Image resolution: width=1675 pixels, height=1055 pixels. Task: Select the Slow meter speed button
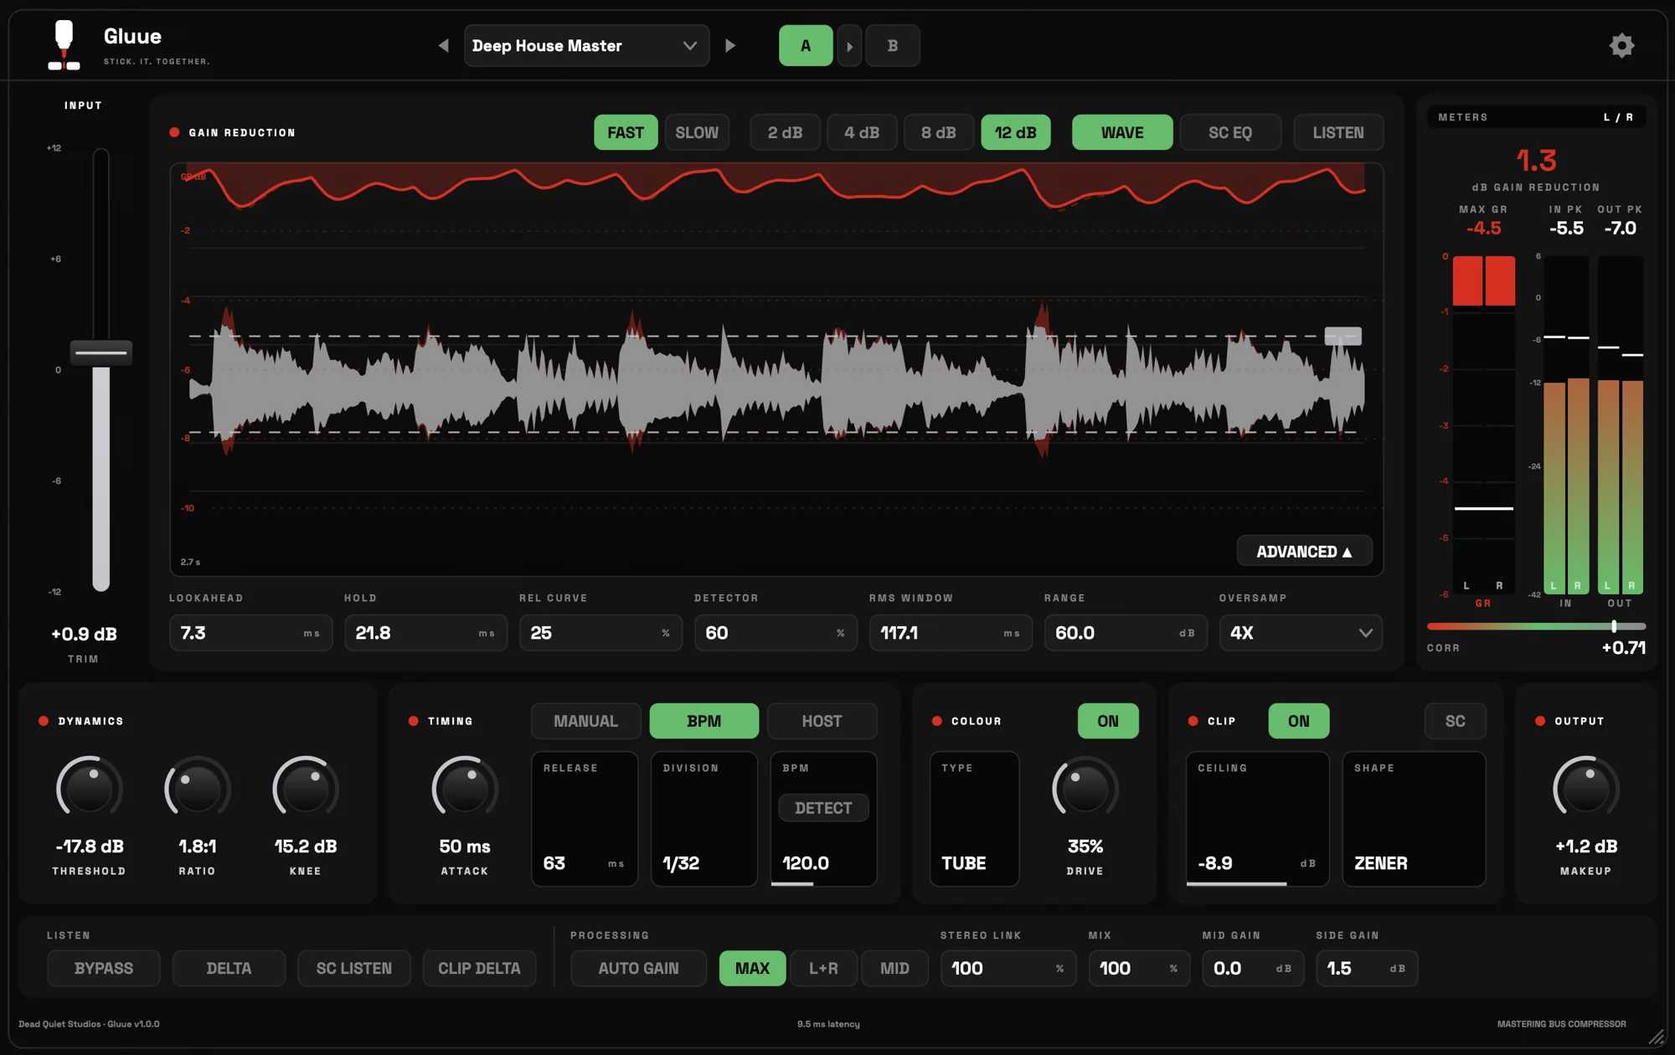697,132
